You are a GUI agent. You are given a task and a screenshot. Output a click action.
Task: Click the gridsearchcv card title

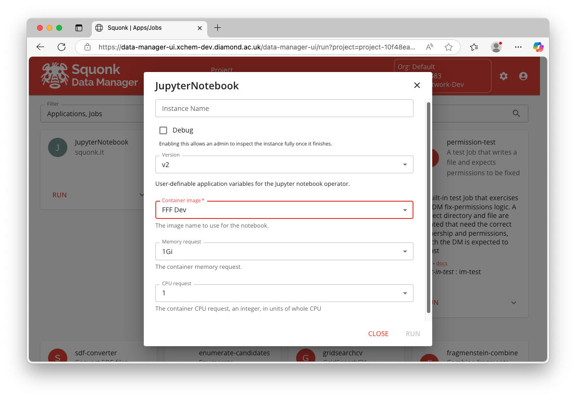(x=343, y=353)
